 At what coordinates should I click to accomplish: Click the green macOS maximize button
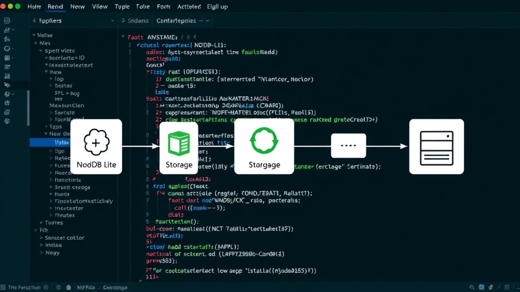tap(18, 6)
